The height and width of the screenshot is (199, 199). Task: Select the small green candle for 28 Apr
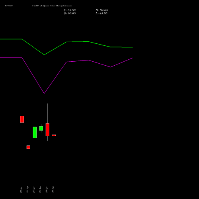tap(41, 129)
